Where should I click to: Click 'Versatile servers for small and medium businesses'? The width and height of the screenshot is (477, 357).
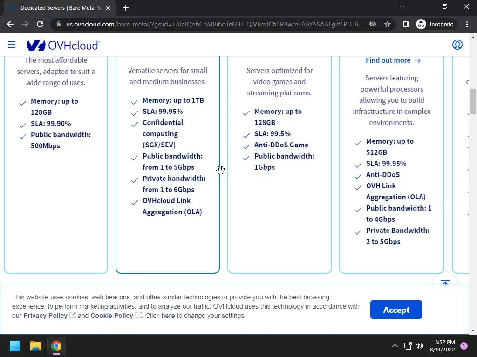(168, 76)
